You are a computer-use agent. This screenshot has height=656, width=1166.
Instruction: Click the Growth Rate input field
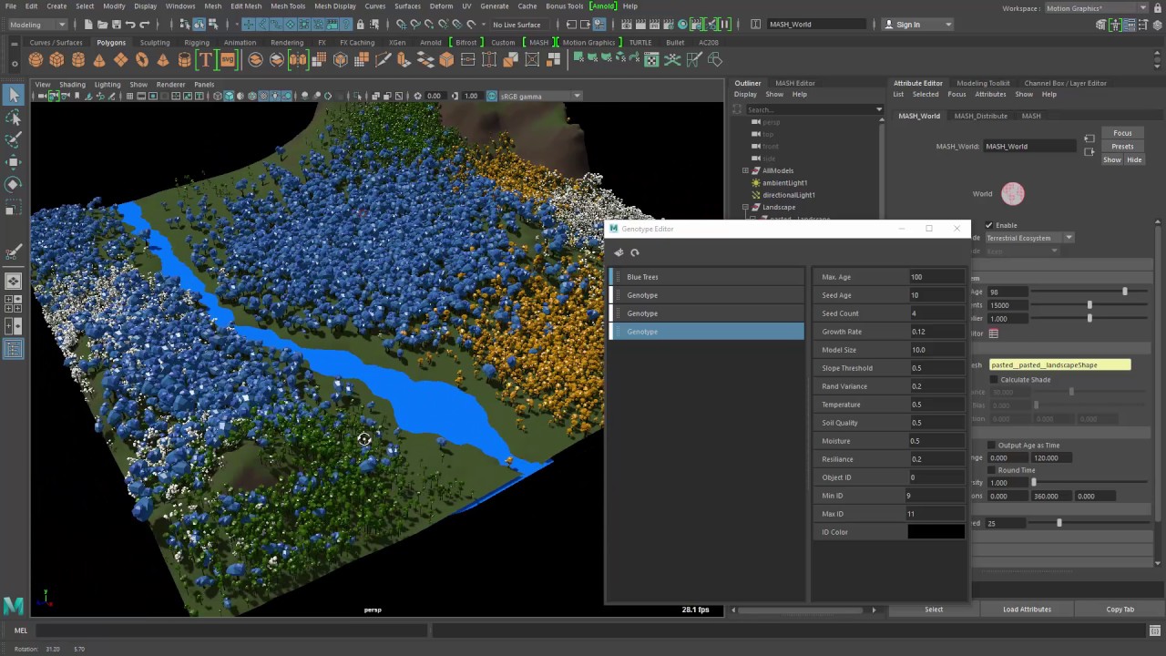pos(936,332)
